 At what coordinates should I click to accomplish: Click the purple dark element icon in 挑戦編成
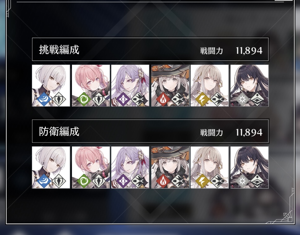point(123,99)
